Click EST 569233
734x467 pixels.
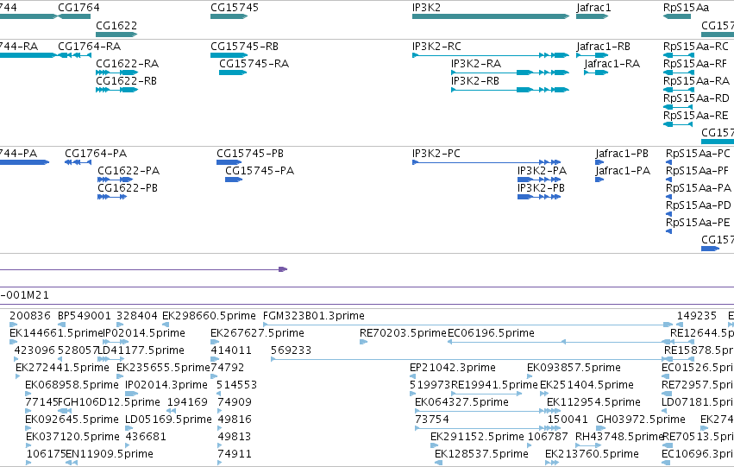point(473,359)
